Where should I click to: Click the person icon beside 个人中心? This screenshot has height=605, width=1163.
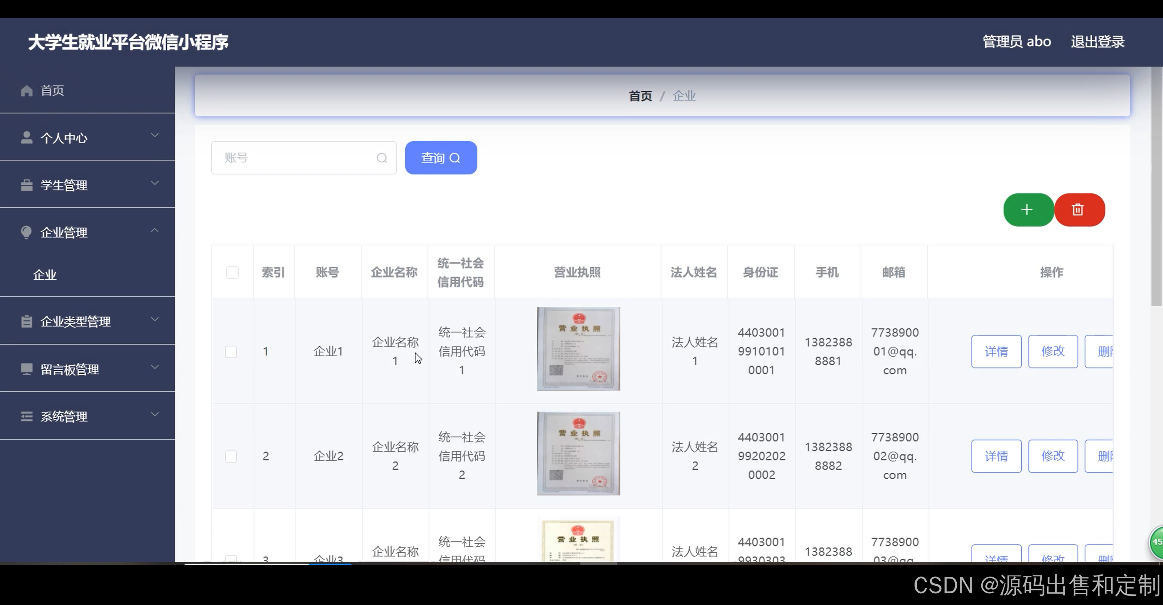pyautogui.click(x=27, y=138)
